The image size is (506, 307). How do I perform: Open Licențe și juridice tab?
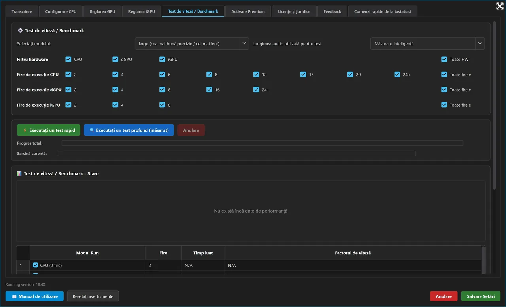point(294,11)
